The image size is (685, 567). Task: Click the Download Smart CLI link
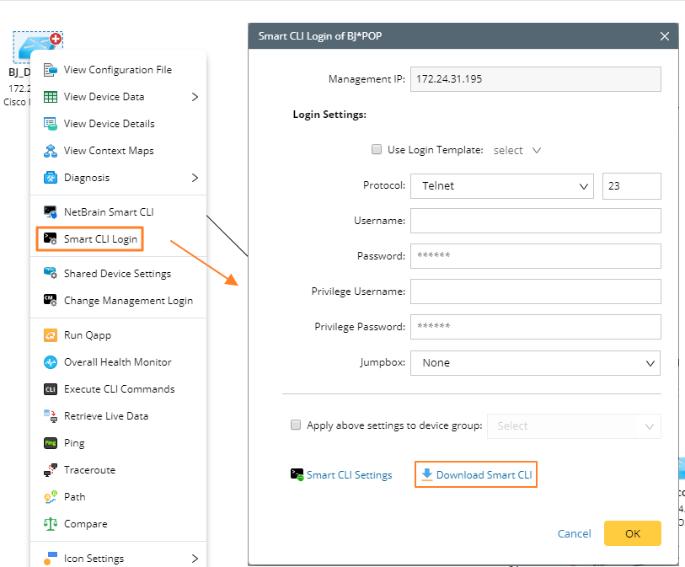tap(475, 473)
